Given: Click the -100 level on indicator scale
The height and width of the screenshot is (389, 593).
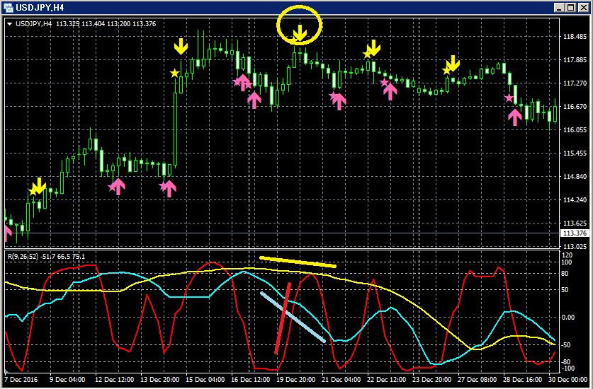Looking at the screenshot, I should 569,368.
